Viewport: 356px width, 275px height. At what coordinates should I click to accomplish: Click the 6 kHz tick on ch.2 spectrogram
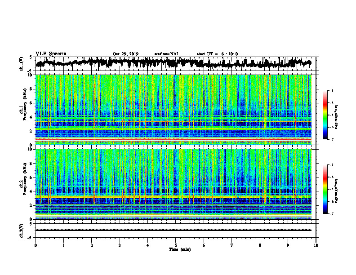[x=31, y=177]
